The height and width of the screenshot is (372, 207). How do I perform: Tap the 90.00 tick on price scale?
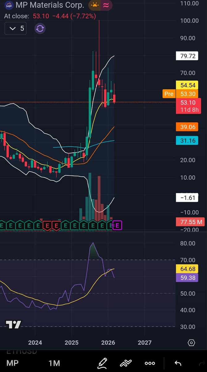pos(187,38)
